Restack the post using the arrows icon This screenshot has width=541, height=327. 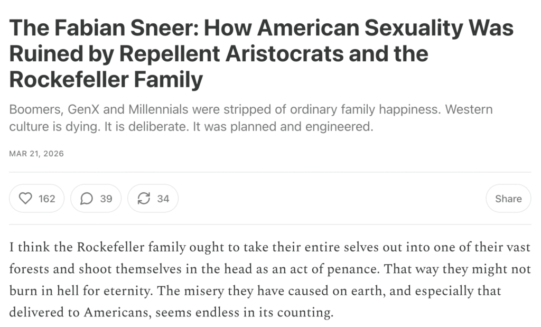pos(143,199)
